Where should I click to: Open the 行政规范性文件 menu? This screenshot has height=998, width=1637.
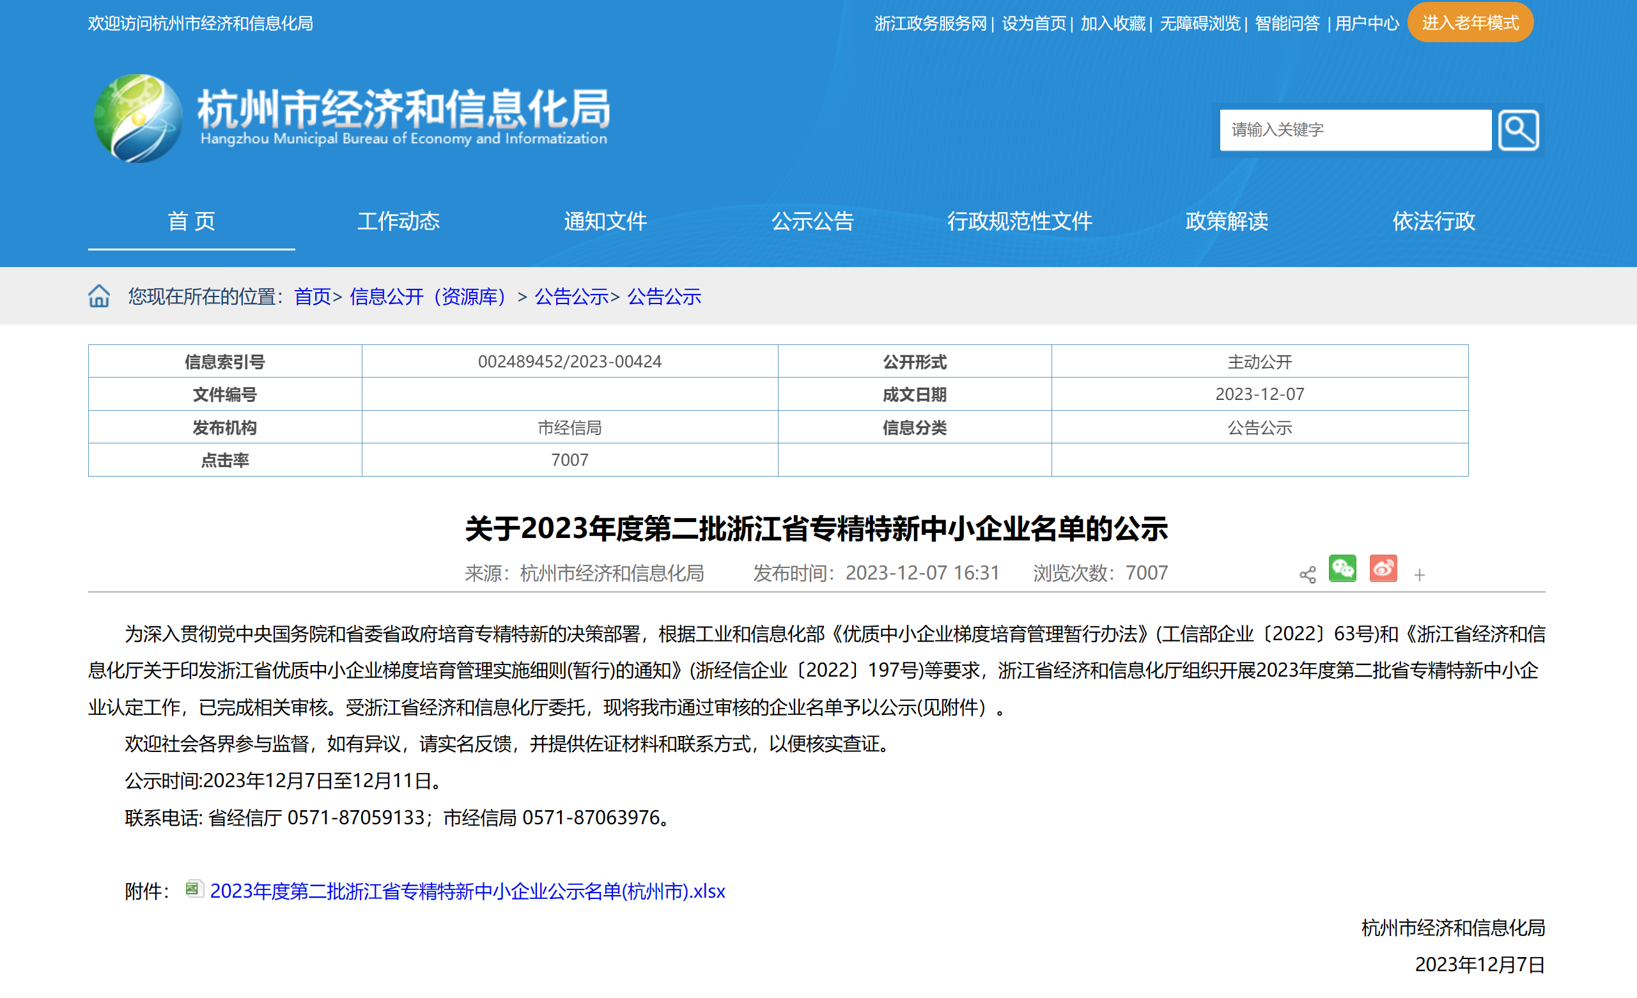coord(1019,221)
